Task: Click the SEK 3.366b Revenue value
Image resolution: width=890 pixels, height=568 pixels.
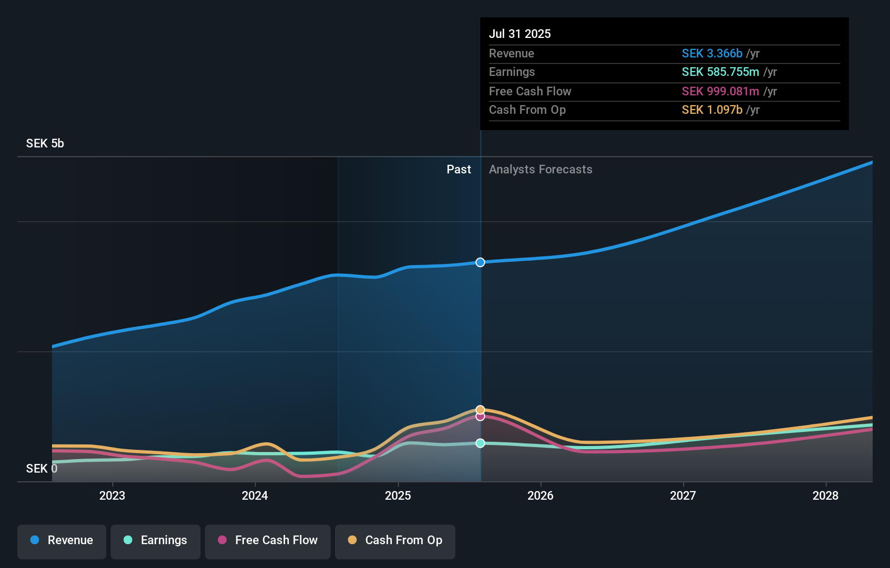Action: 712,53
